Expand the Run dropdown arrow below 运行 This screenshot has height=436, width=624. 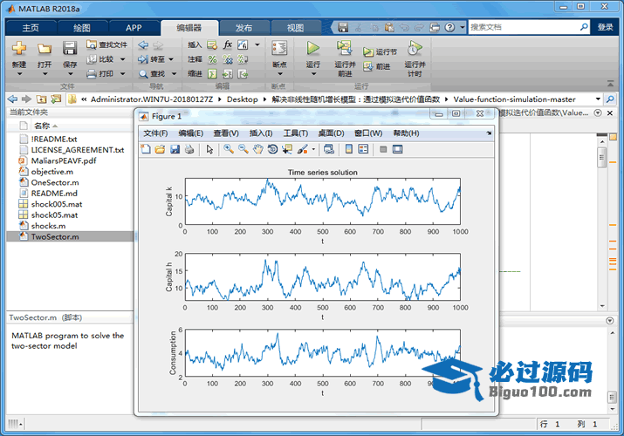pyautogui.click(x=313, y=74)
